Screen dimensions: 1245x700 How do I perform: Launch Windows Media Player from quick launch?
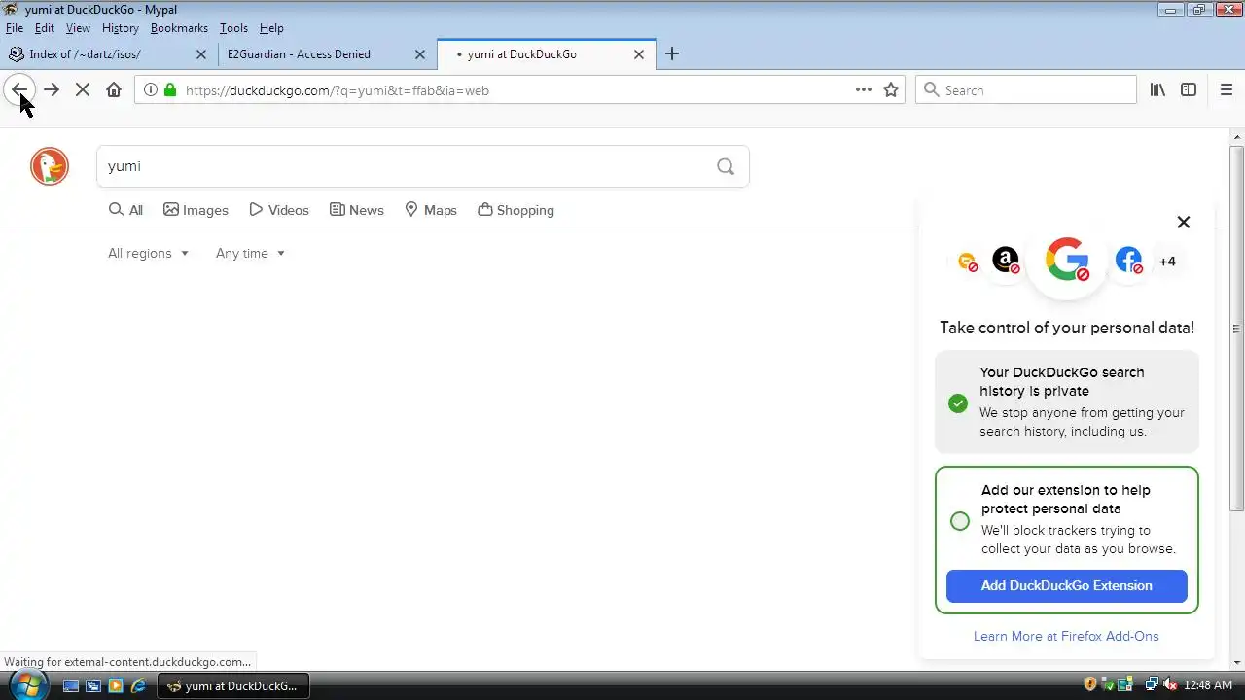click(x=116, y=685)
